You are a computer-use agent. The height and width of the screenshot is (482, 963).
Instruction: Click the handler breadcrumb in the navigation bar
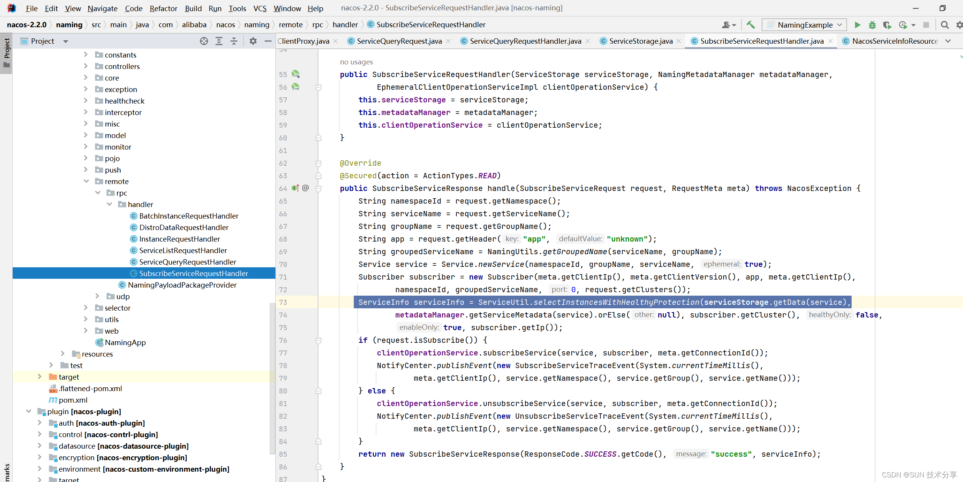(x=345, y=25)
